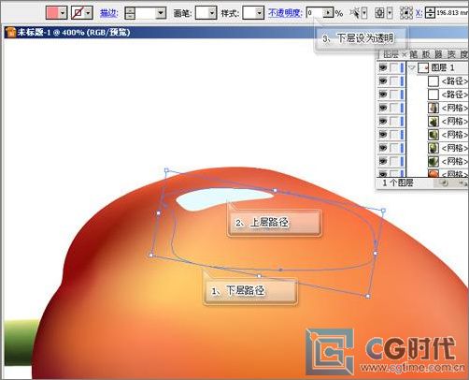Collapse the 图层 1 disclosure triangle
469x380 pixels.
click(x=412, y=67)
